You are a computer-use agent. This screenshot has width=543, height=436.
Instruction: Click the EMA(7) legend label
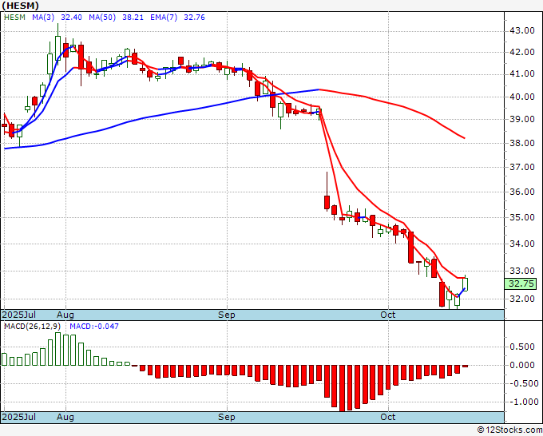pos(164,18)
